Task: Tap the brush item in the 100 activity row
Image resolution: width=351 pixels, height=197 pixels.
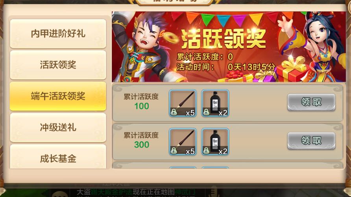Action: click(183, 103)
